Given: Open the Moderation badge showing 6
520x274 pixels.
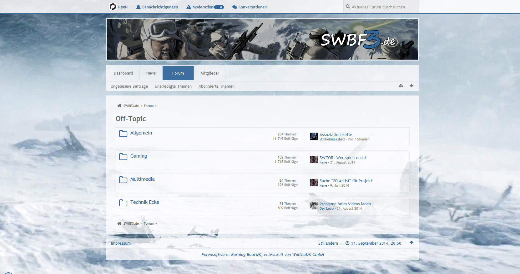Looking at the screenshot, I should coord(219,7).
